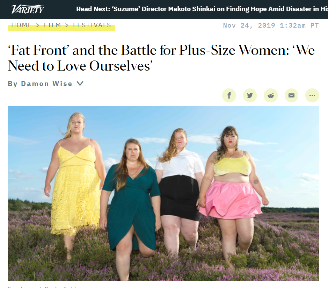Screen dimensions: 328x288
Task: Open more sharing options ellipsis
Action: click(x=312, y=95)
